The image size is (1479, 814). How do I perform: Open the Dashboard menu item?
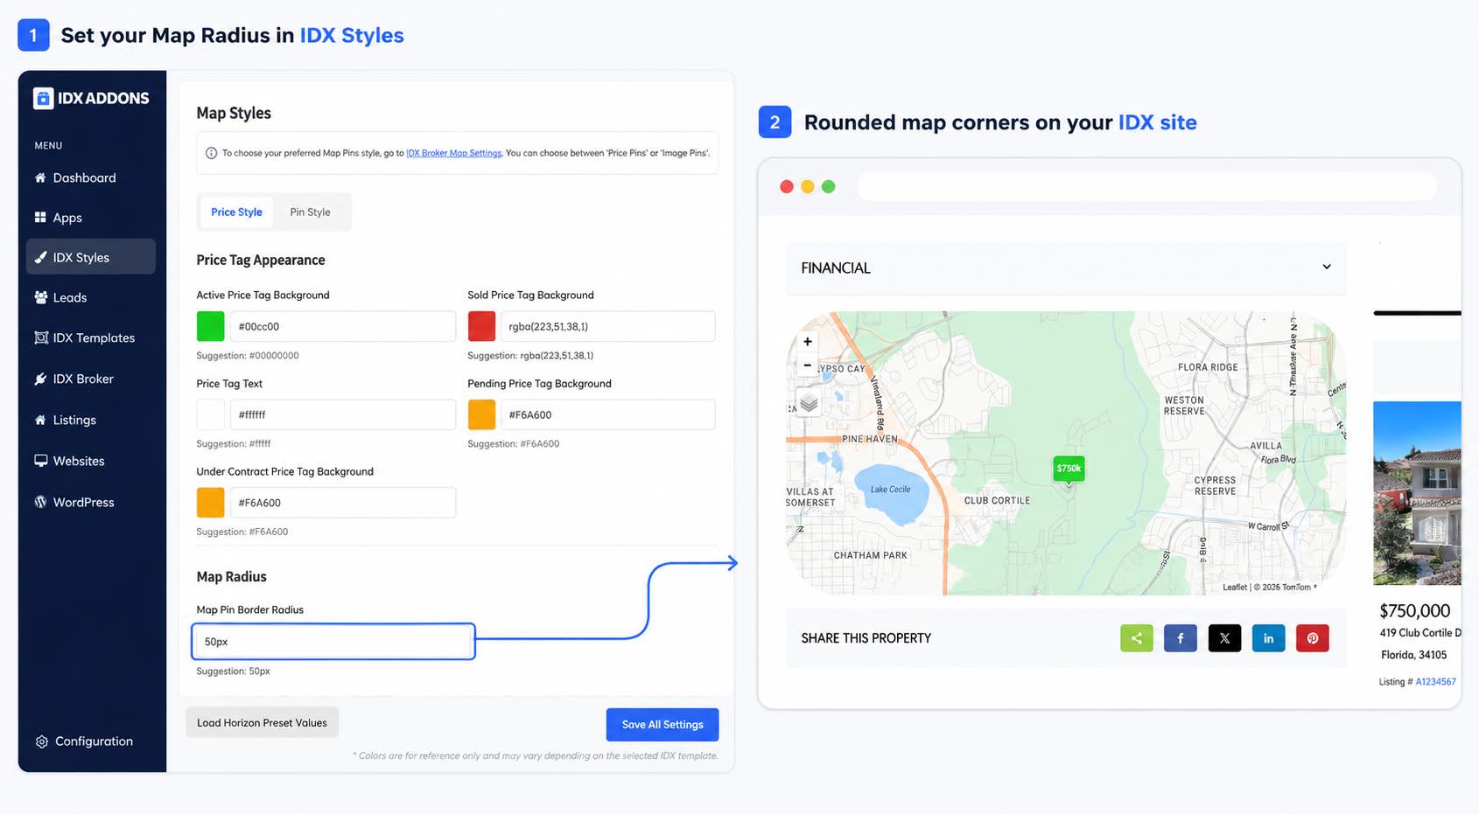click(91, 177)
